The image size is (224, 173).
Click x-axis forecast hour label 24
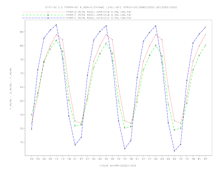(x=81, y=159)
